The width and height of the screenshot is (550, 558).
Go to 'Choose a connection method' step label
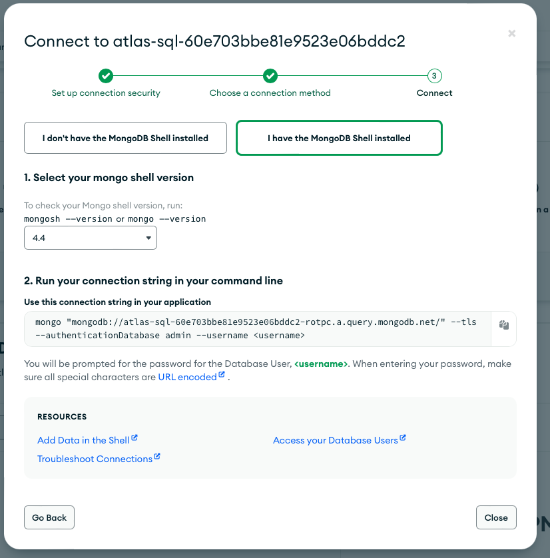pyautogui.click(x=270, y=93)
